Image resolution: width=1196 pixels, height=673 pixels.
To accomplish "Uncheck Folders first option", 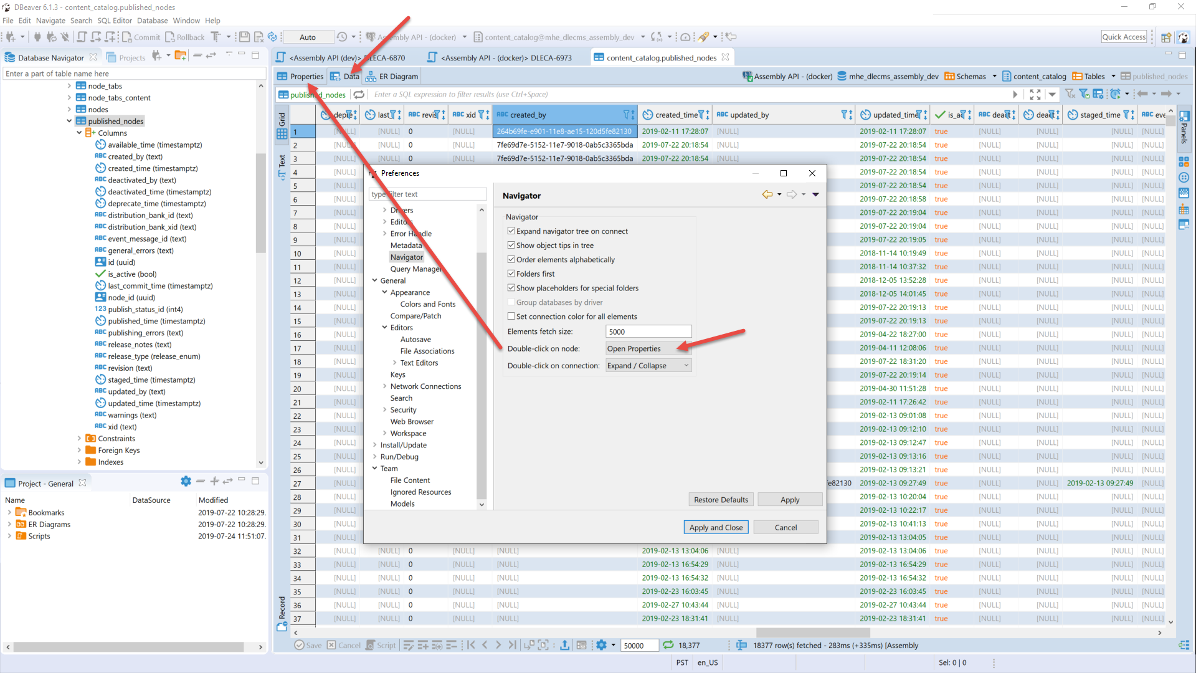I will [511, 274].
